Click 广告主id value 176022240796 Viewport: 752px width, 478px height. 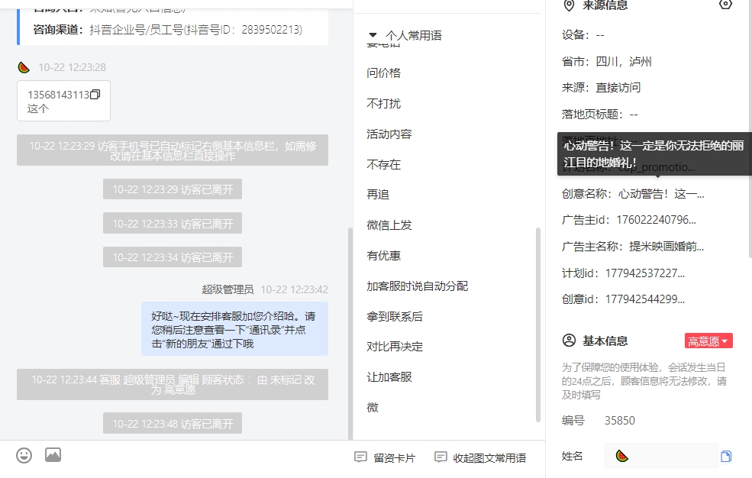click(x=656, y=220)
